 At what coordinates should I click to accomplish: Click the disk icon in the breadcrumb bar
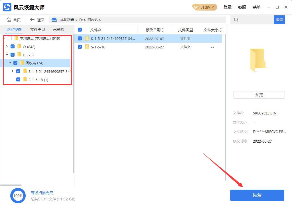(54, 20)
